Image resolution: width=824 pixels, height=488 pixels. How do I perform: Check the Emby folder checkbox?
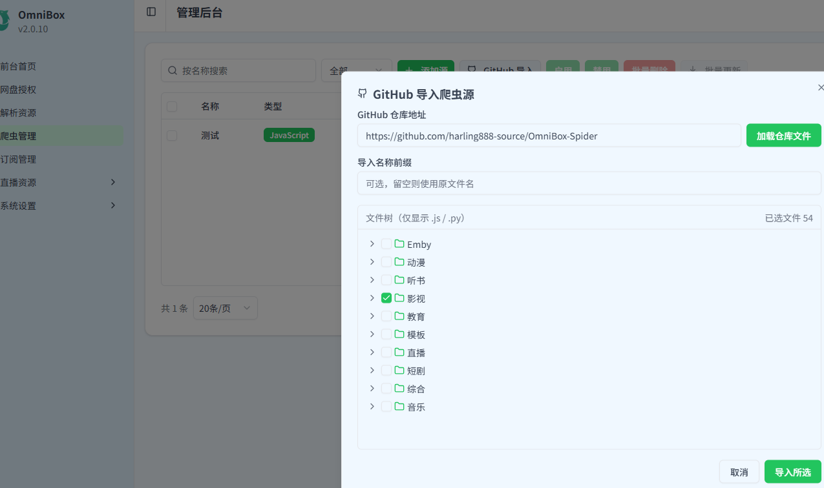(x=386, y=244)
